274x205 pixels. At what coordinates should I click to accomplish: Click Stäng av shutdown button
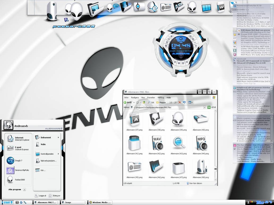click(54, 195)
